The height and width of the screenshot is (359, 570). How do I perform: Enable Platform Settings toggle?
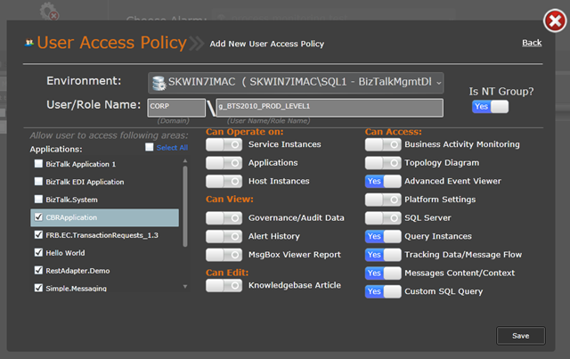pos(383,200)
